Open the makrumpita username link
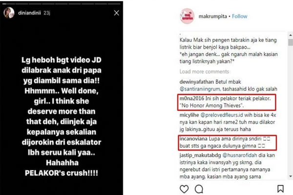This screenshot has width=293, height=195. click(212, 17)
